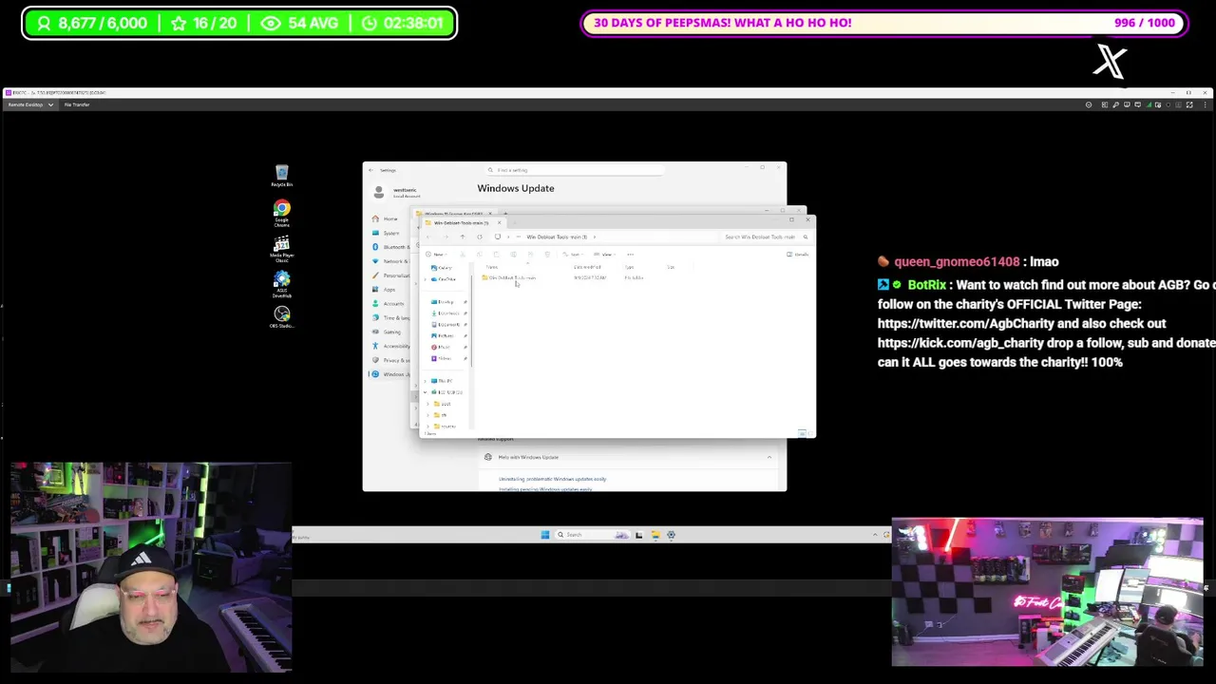Screen dimensions: 1216x684
Task: Open the Sort dropdown in Explorer
Action: 572,255
